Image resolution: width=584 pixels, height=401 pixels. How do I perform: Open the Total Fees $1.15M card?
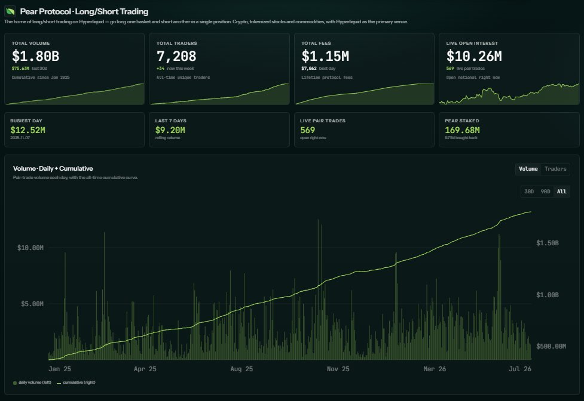click(x=364, y=69)
